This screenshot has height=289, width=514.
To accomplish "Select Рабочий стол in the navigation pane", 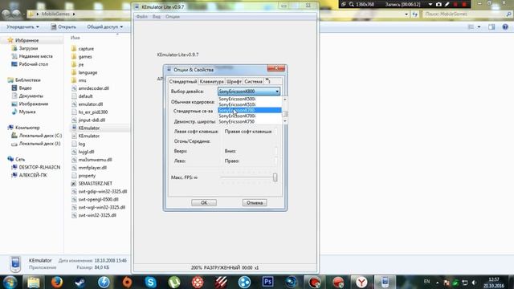I will click(x=34, y=64).
